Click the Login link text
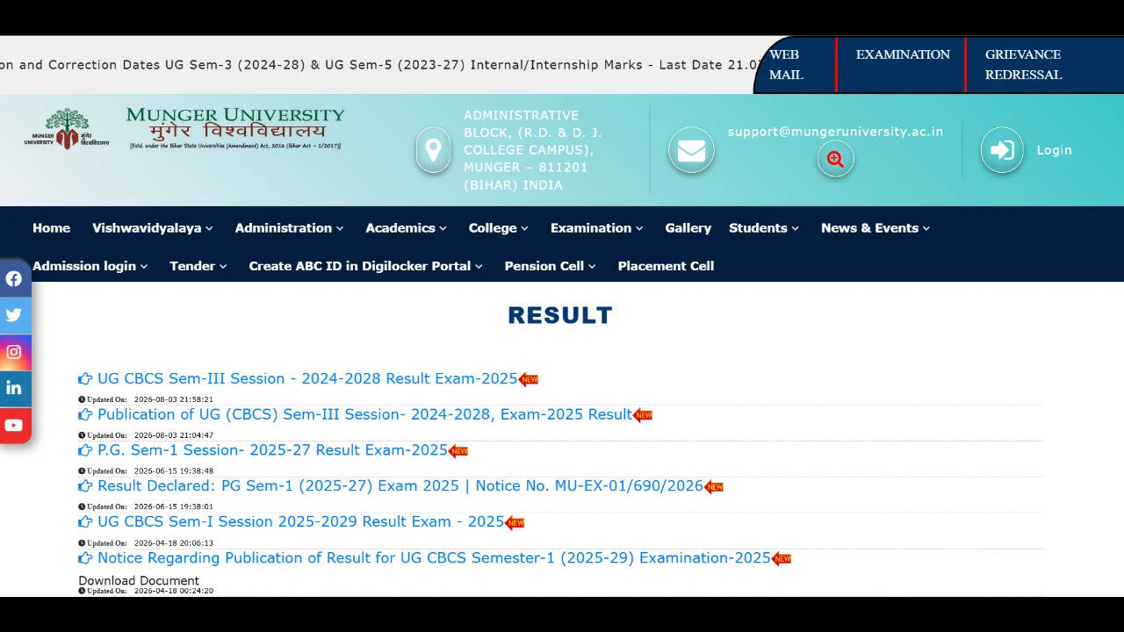The height and width of the screenshot is (632, 1124). (x=1054, y=150)
